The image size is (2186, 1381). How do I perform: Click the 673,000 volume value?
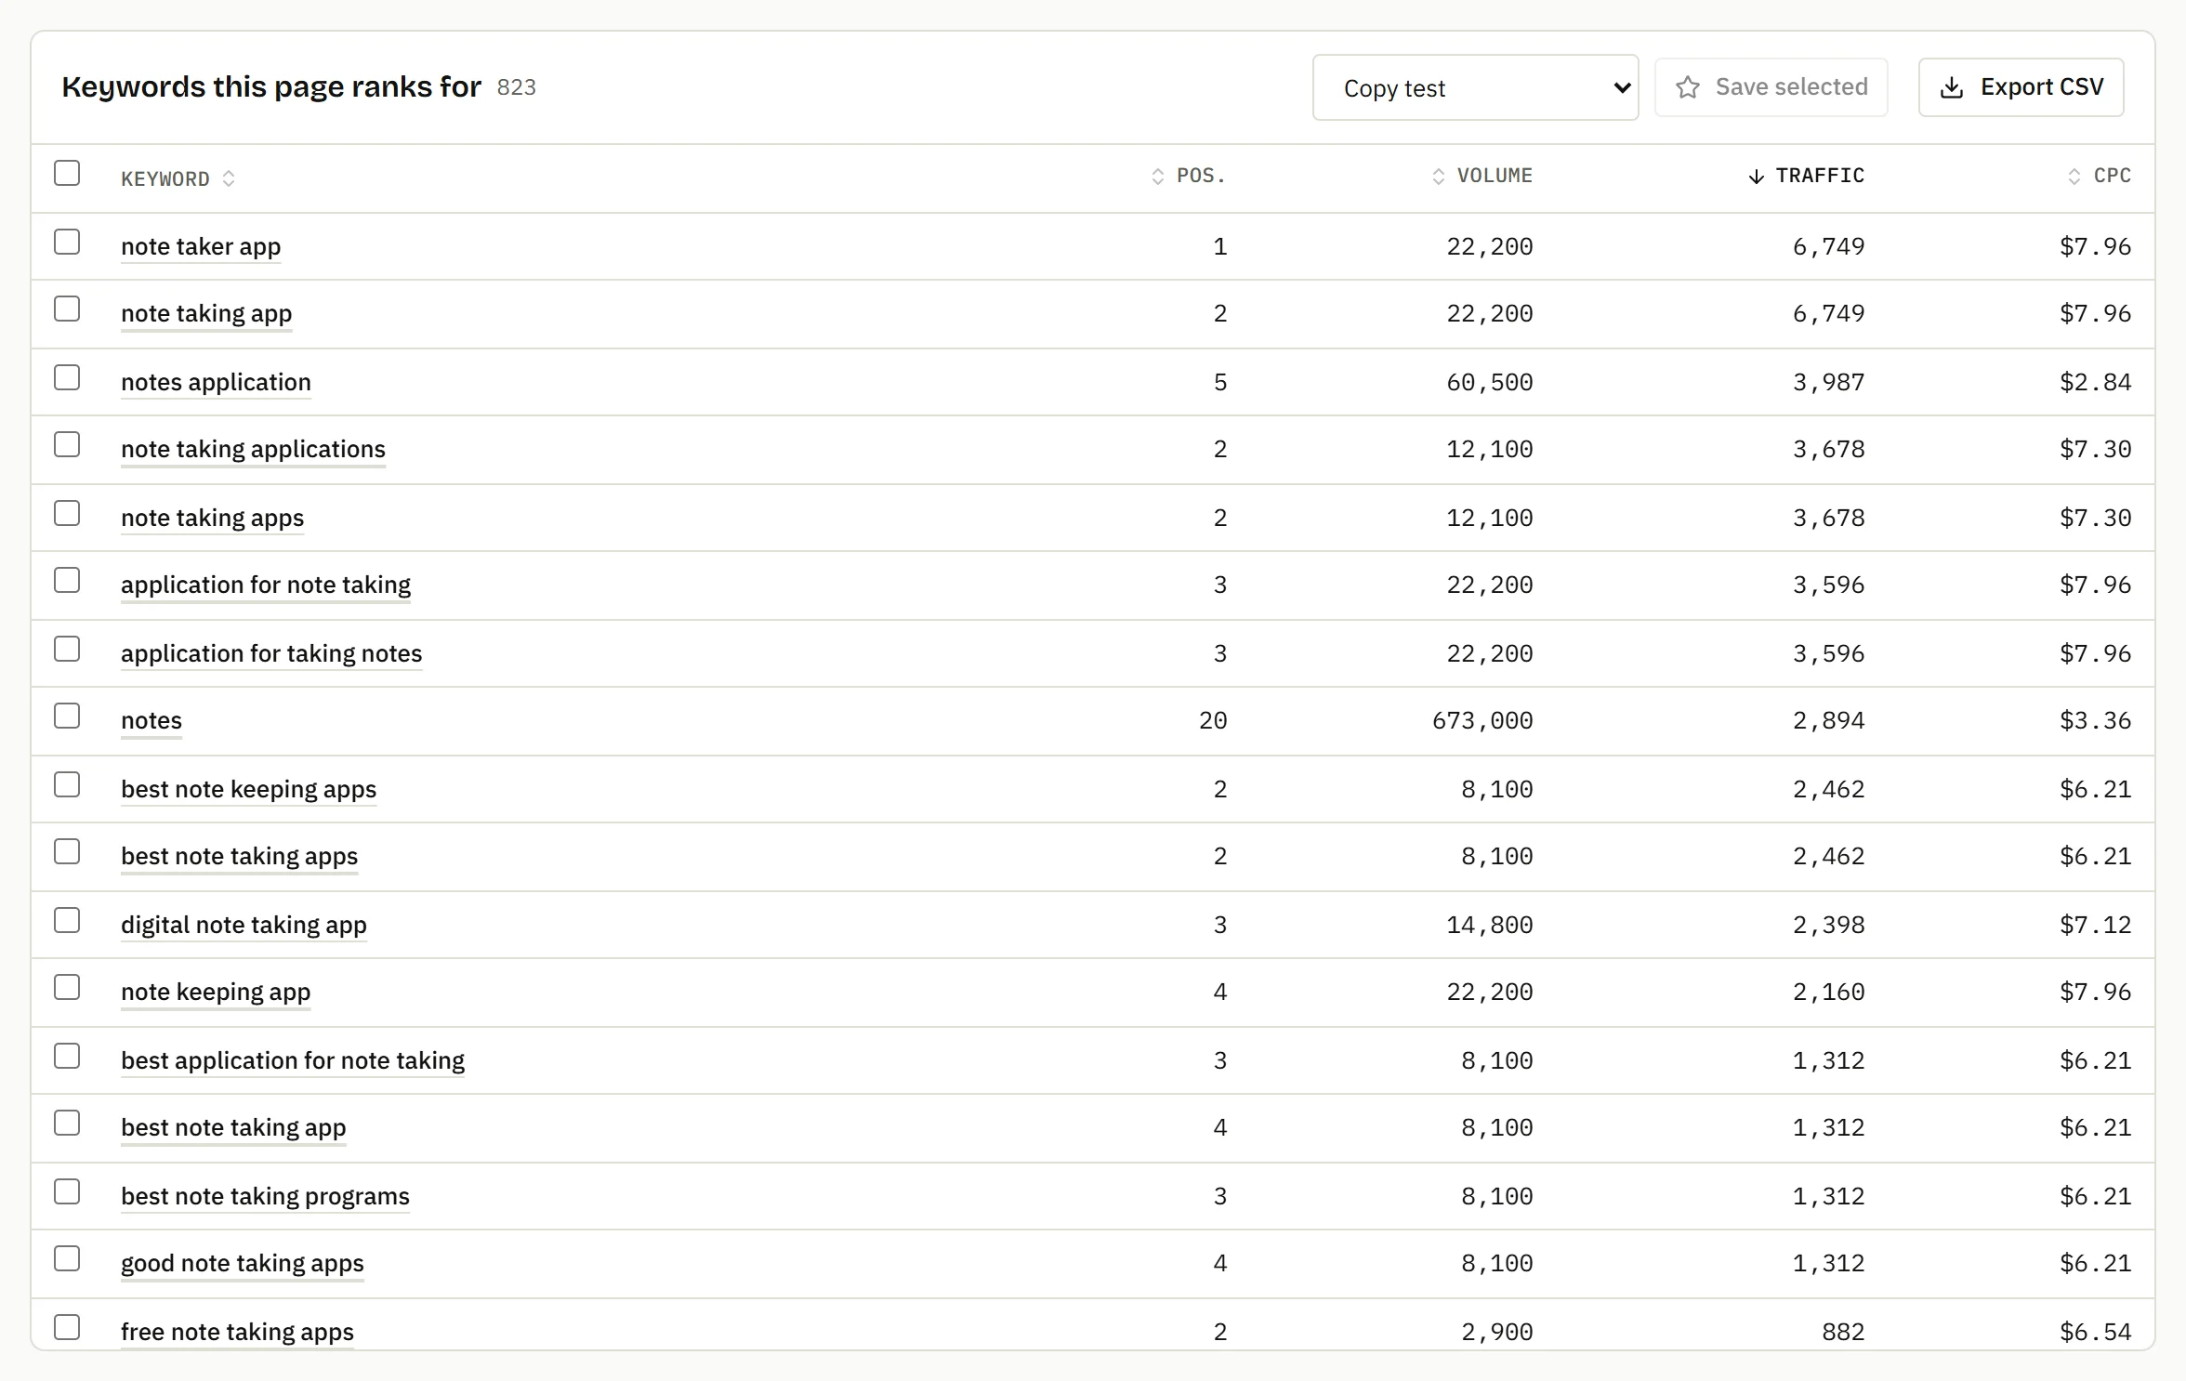1482,721
